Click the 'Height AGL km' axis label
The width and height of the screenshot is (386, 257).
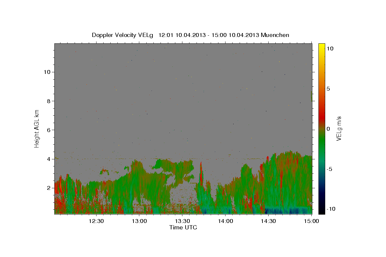point(37,128)
